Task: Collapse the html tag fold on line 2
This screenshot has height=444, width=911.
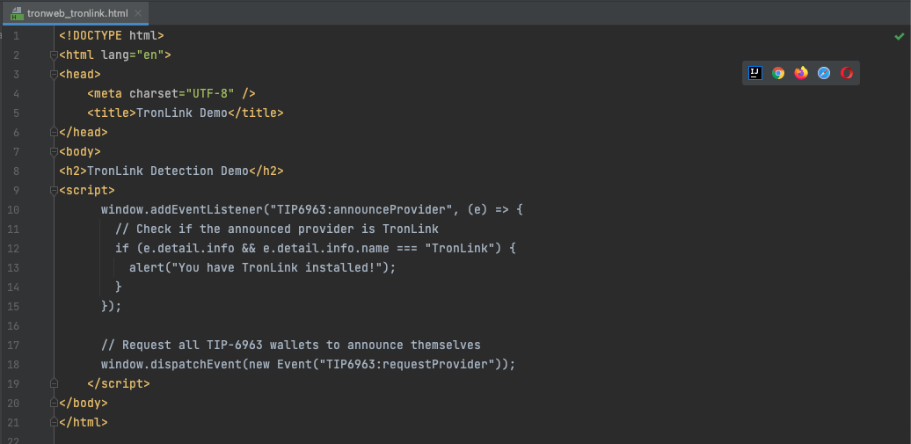Action: [x=54, y=55]
